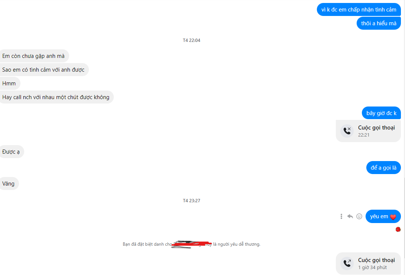Select the 'để a gọi là' message

coord(383,167)
